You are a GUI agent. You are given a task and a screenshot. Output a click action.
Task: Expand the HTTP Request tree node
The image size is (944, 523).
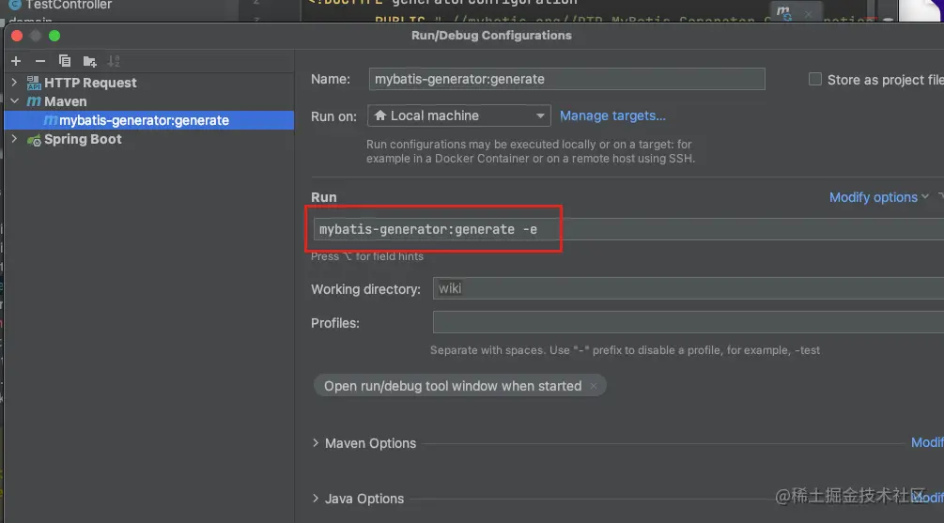click(14, 82)
